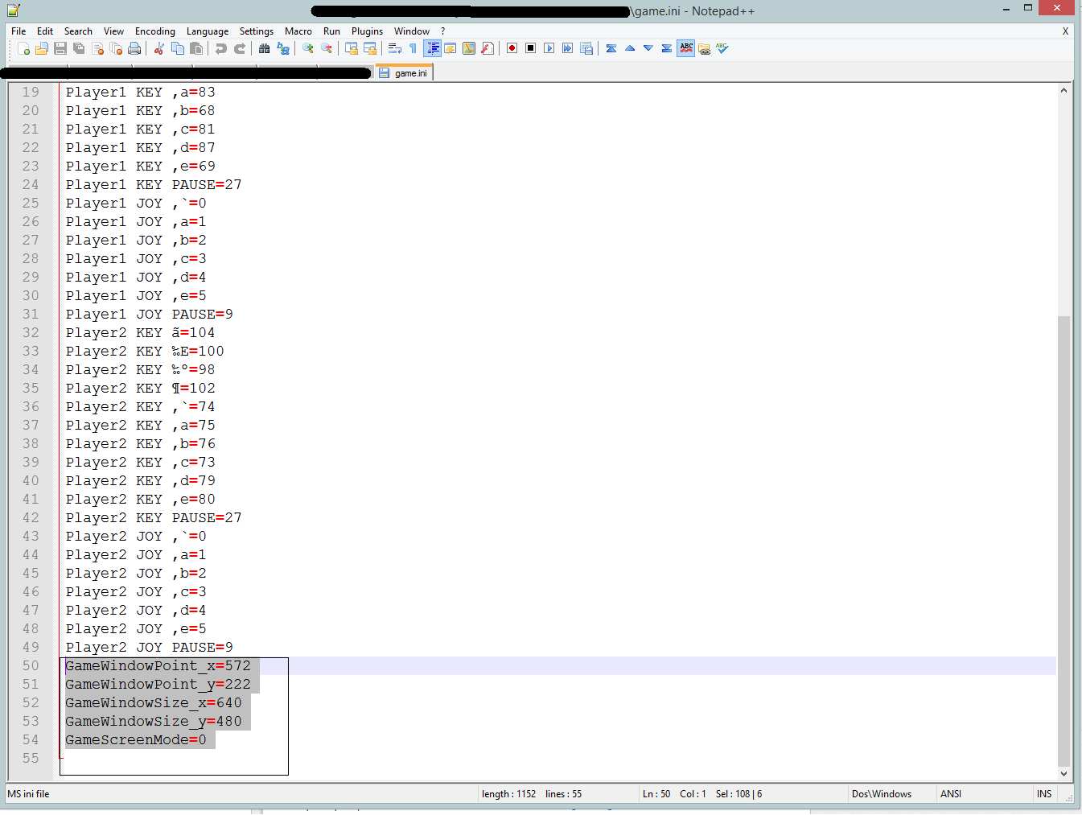Open the File menu
The height and width of the screenshot is (815, 1082).
click(19, 31)
